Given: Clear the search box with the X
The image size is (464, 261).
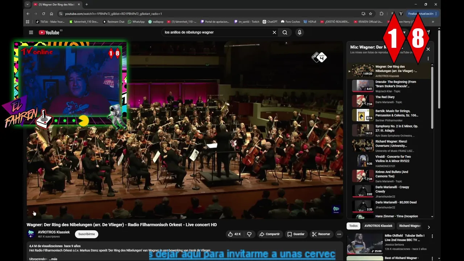Looking at the screenshot, I should 274,32.
